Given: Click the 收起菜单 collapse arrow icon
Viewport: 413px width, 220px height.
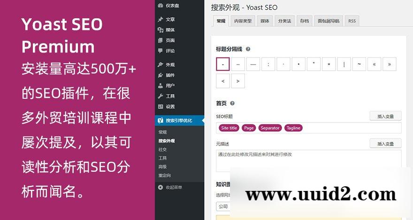Looking at the screenshot, I should click(x=161, y=187).
